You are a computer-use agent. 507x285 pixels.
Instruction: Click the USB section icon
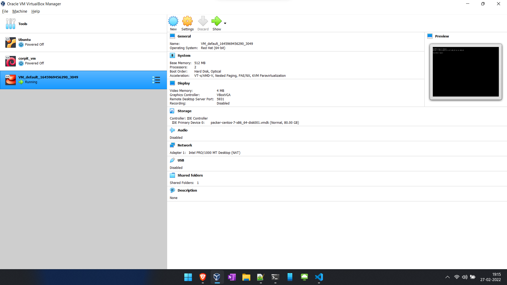[172, 160]
